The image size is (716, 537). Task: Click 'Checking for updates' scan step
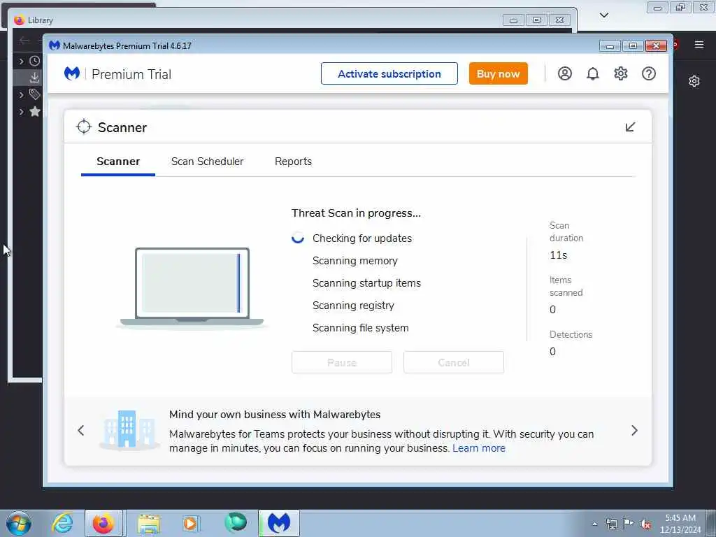pyautogui.click(x=362, y=238)
